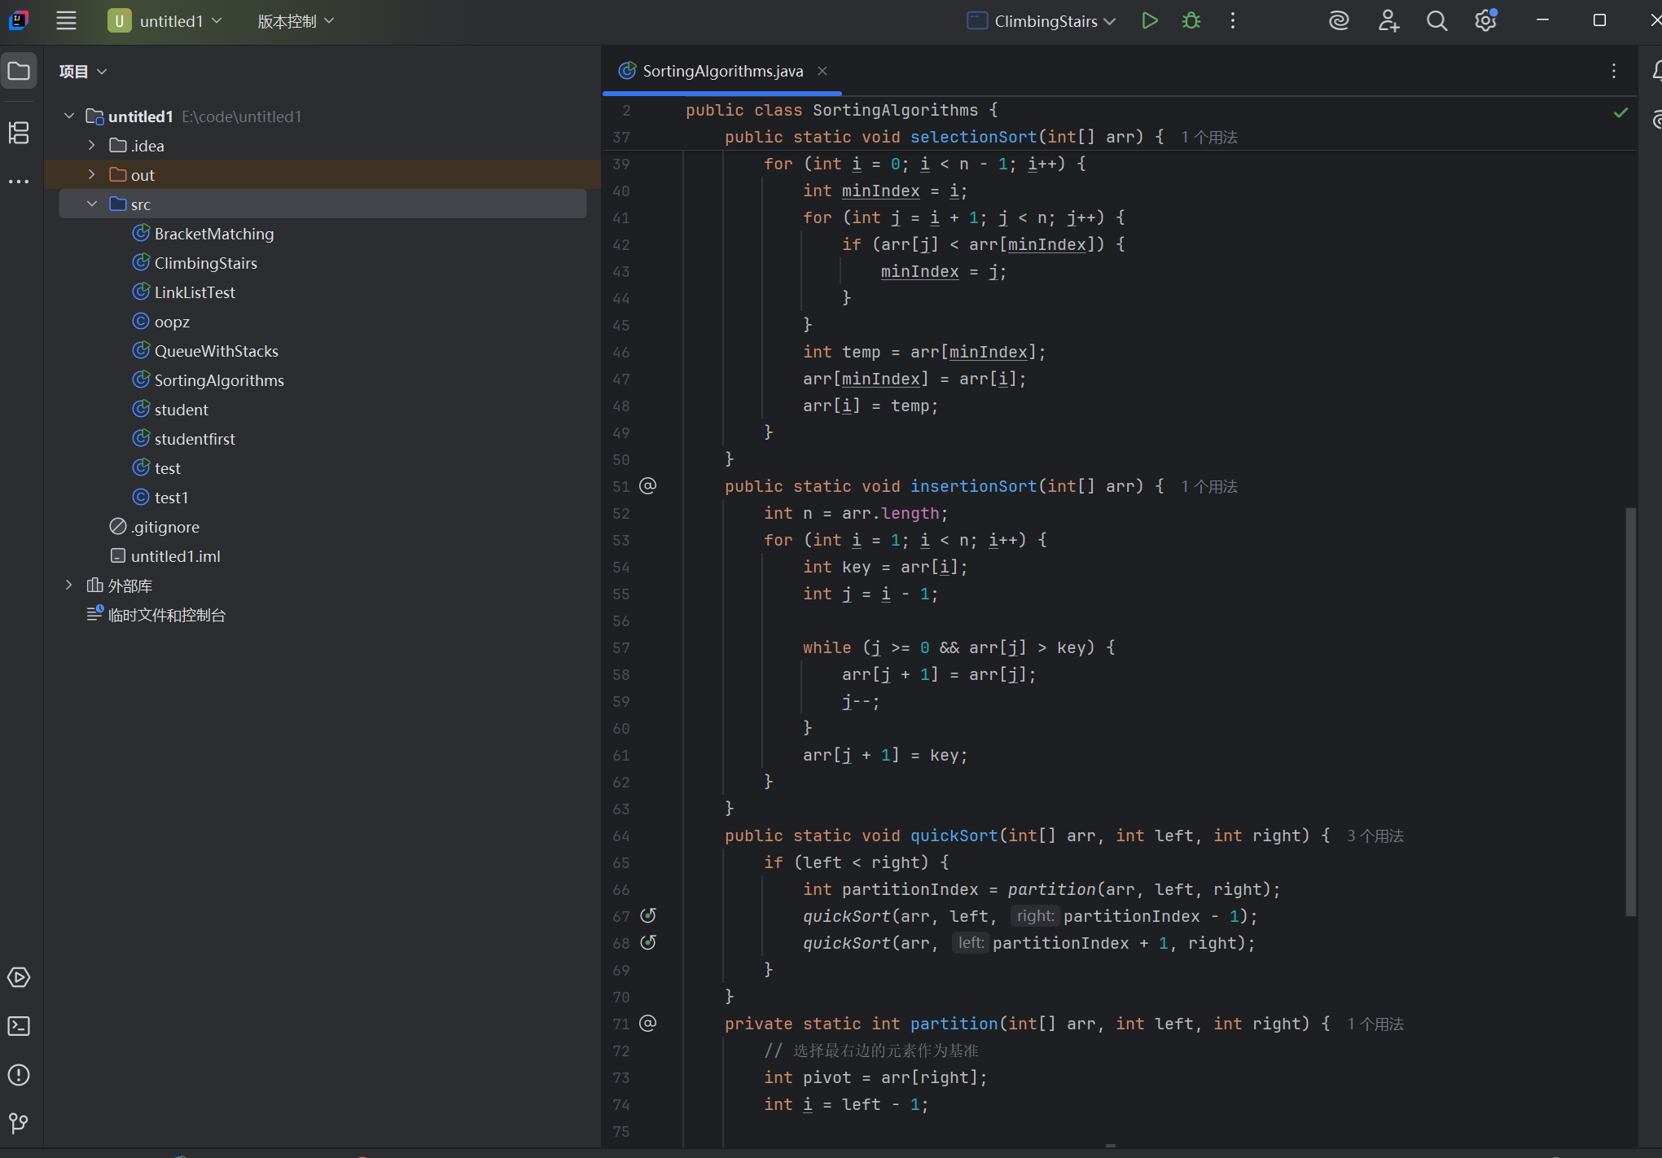This screenshot has height=1158, width=1662.
Task: Open the Structure tool window
Action: coord(19,132)
